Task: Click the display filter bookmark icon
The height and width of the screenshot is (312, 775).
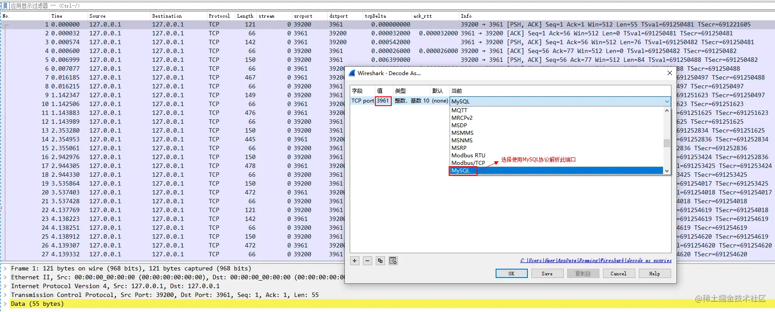Action: click(x=5, y=6)
